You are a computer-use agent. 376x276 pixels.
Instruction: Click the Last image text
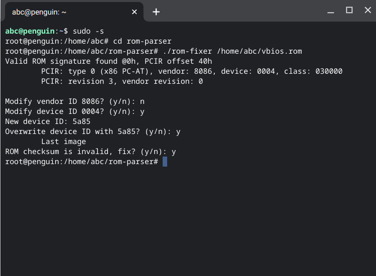point(64,142)
